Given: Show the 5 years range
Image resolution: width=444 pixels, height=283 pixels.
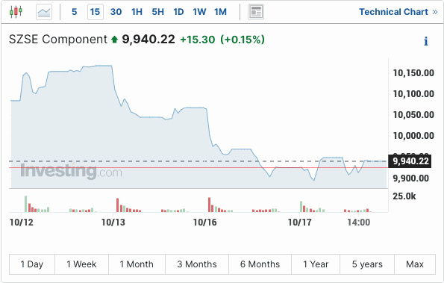Looking at the screenshot, I should 367,264.
